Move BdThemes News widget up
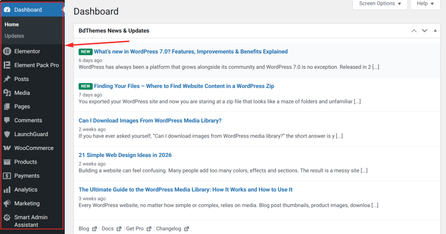Viewport: 446px width, 234px height. pos(414,31)
